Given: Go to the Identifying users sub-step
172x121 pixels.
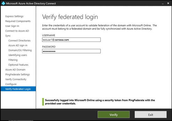Looking at the screenshot, I should (18, 55).
